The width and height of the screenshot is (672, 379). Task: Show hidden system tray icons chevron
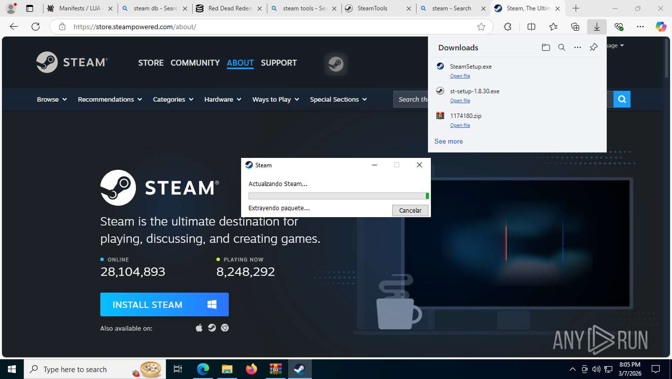click(x=573, y=369)
